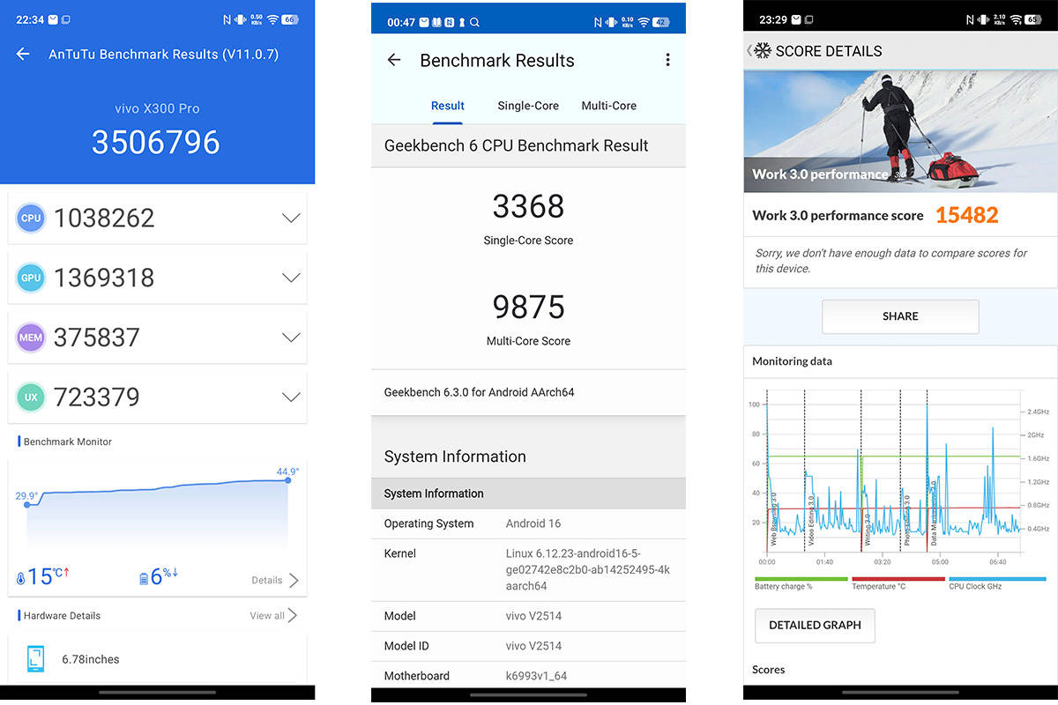
Task: Open the DETAILED GRAPH button
Action: pos(815,625)
